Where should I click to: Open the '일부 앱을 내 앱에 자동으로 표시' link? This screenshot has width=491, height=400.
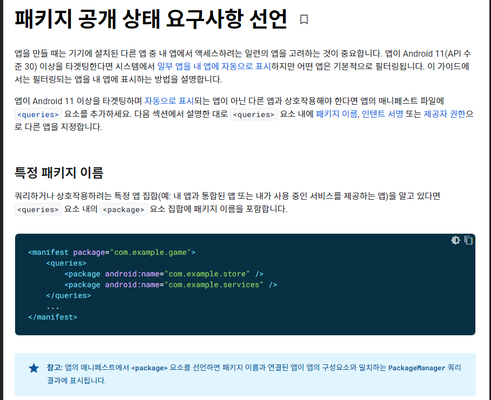pyautogui.click(x=214, y=66)
